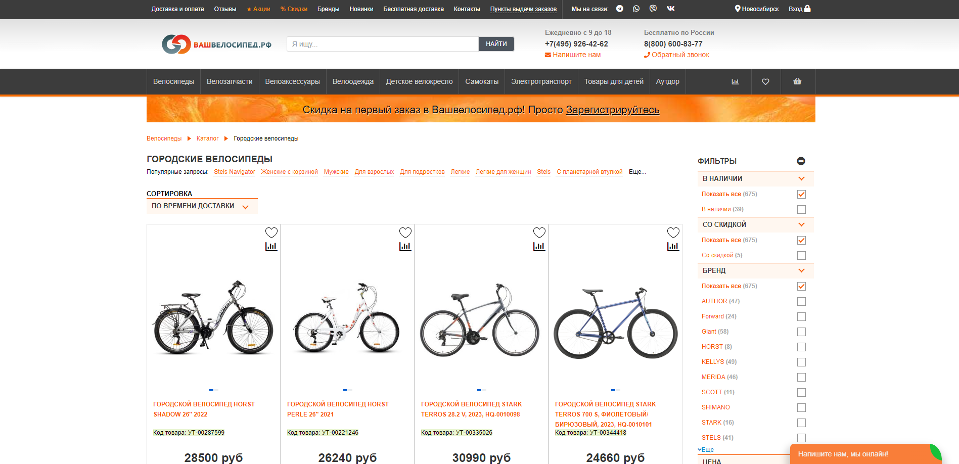
Task: Click the Вход login link
Action: pos(799,9)
